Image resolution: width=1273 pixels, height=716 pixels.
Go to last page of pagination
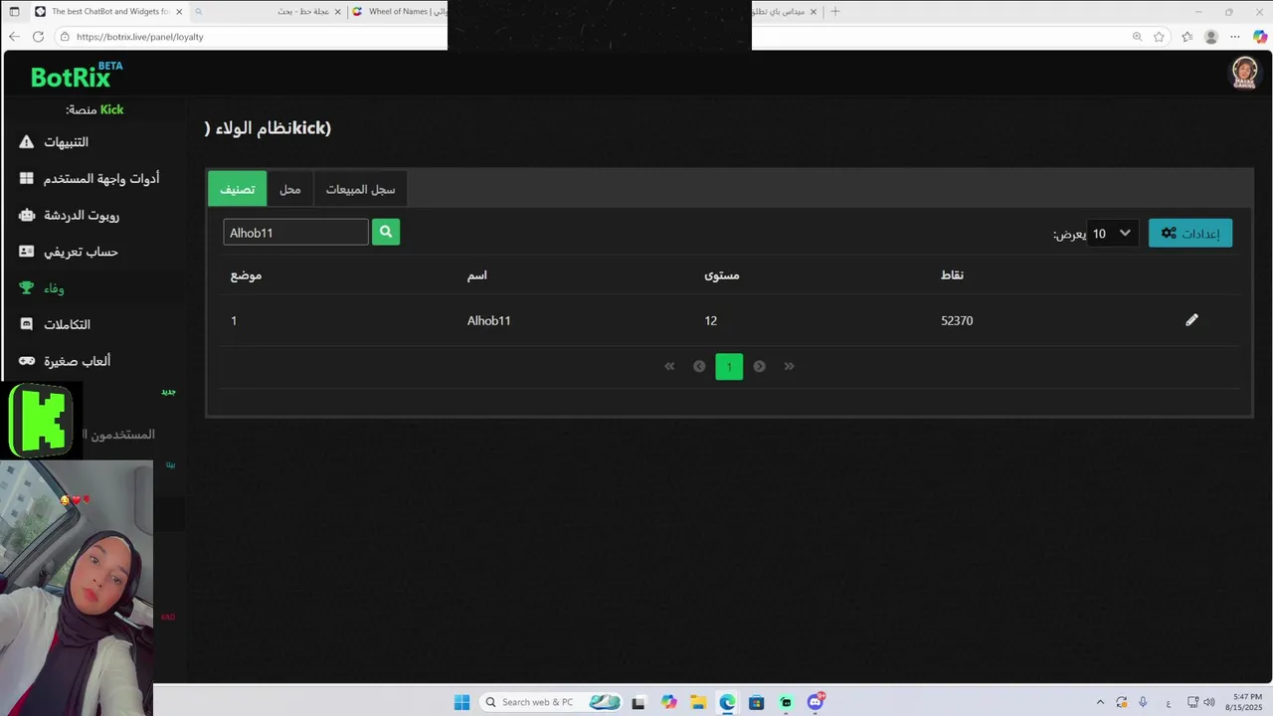pos(789,366)
